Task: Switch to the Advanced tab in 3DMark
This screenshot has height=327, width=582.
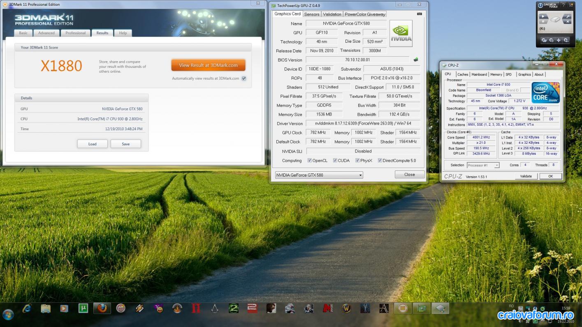Action: coord(46,33)
